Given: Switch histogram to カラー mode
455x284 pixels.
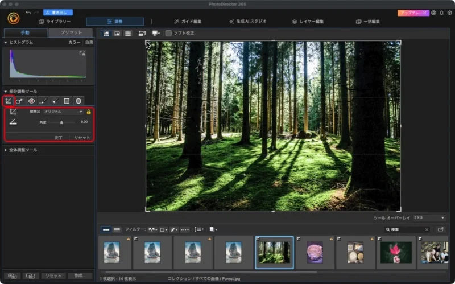Looking at the screenshot, I should tap(75, 42).
